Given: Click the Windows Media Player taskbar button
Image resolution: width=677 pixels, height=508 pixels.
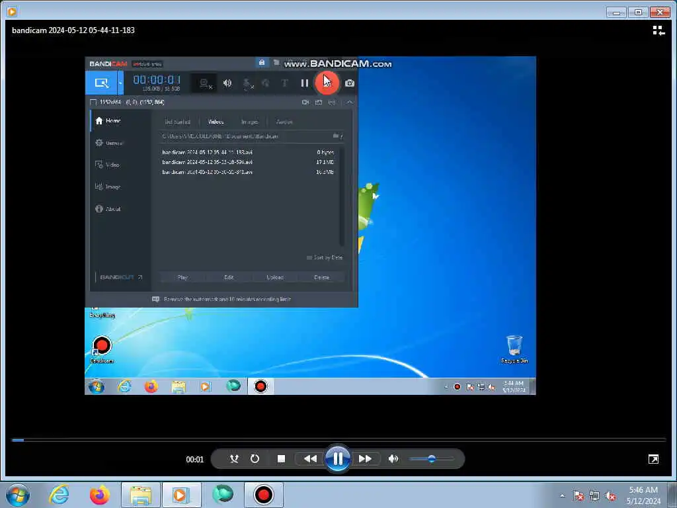Looking at the screenshot, I should [x=181, y=495].
